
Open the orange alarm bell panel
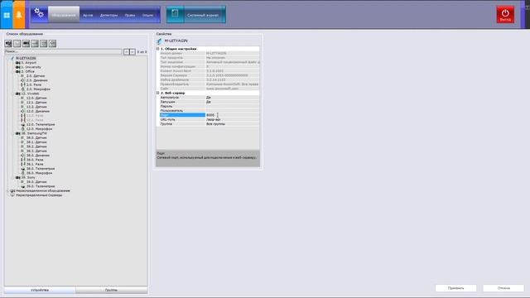pos(19,15)
